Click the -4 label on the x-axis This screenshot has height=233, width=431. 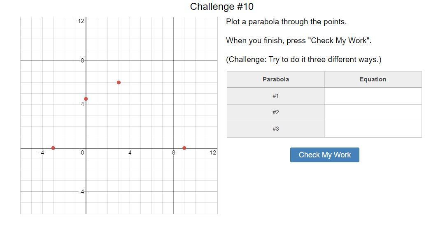(42, 153)
